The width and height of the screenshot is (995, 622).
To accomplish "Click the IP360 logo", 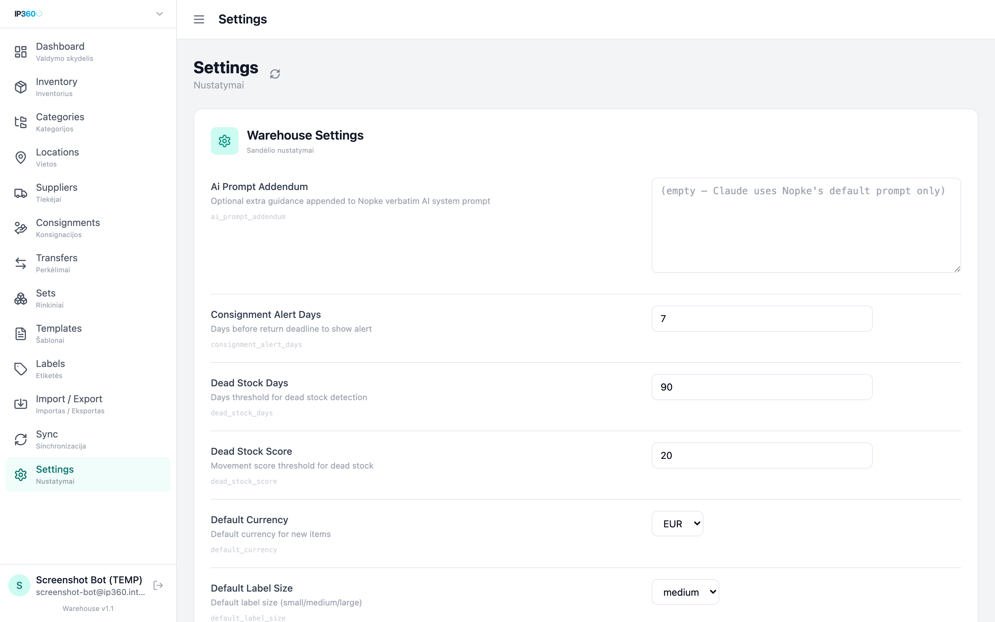I will click(x=28, y=14).
